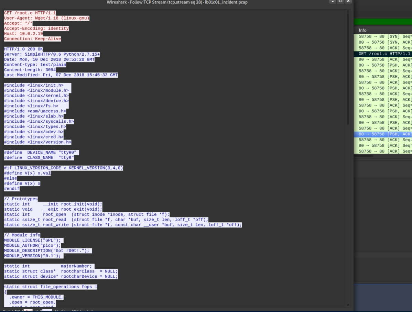The width and height of the screenshot is (412, 312).
Task: Click the HTTP/1.0 200 OK response line
Action: [x=23, y=49]
